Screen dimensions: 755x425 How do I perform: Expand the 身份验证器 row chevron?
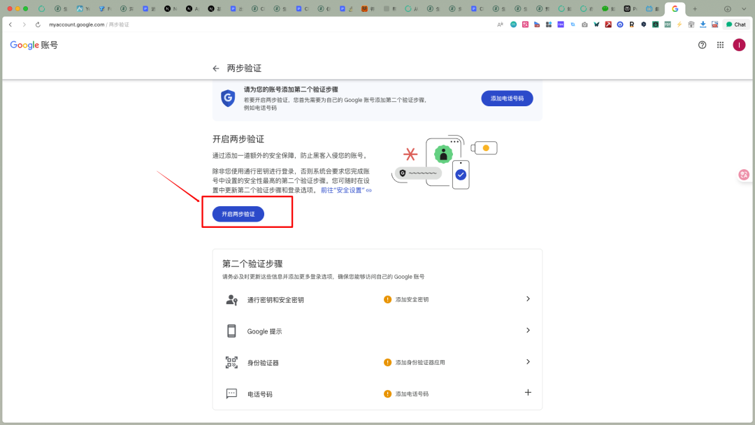[x=528, y=361]
